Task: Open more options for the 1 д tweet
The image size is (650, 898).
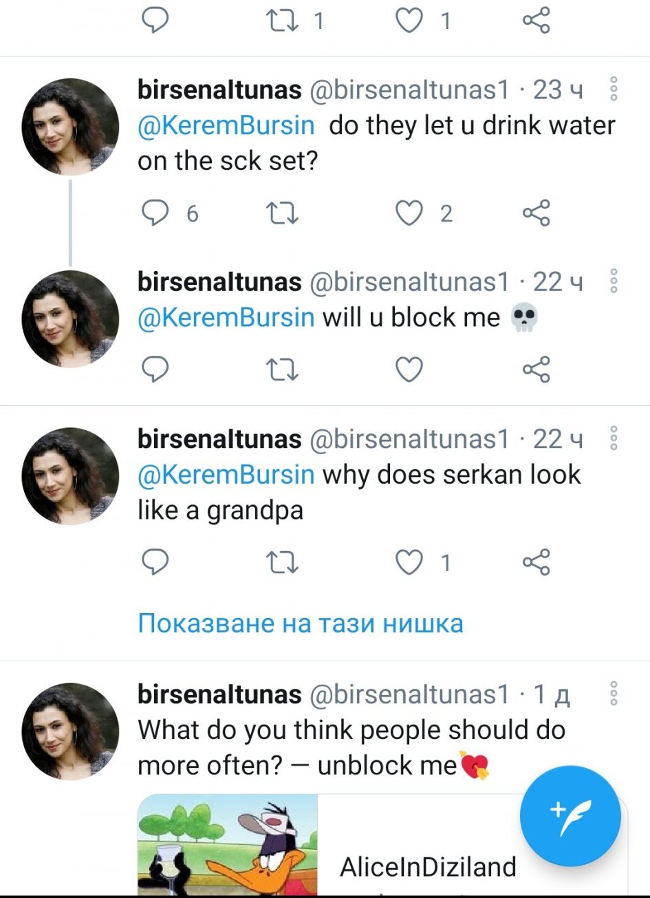Action: (x=614, y=694)
